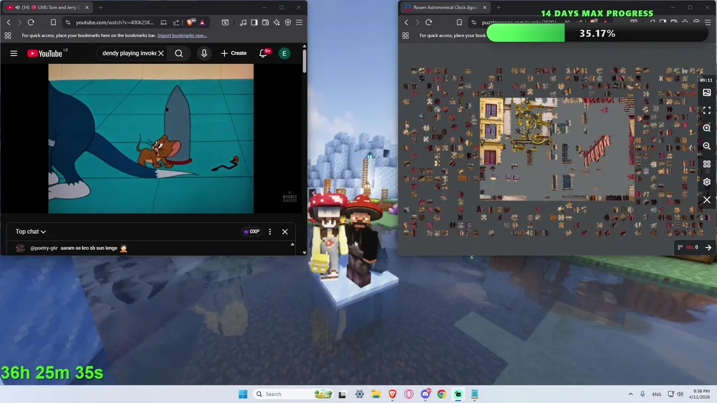
Task: Select the Rouen Astronomical Clock Jigsaw tab
Action: point(445,7)
